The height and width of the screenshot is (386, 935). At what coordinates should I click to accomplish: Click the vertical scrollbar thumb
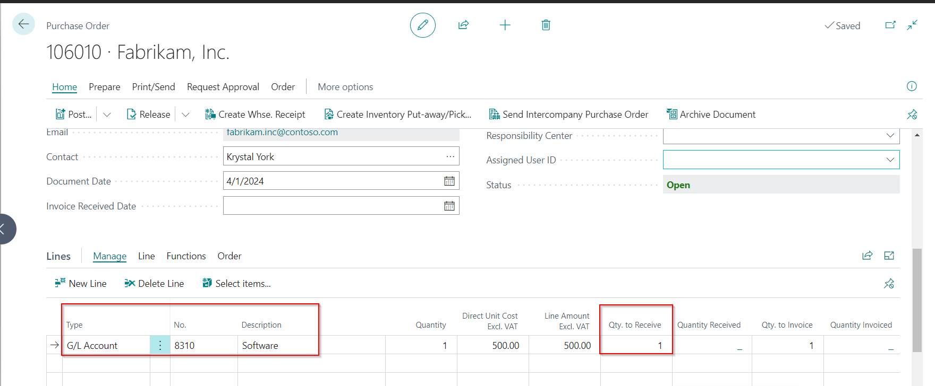click(917, 300)
